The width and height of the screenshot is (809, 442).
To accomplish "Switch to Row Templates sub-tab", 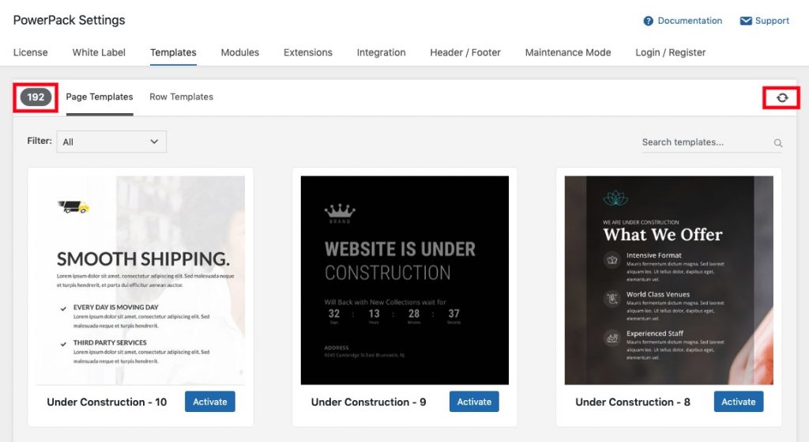I will coord(181,96).
